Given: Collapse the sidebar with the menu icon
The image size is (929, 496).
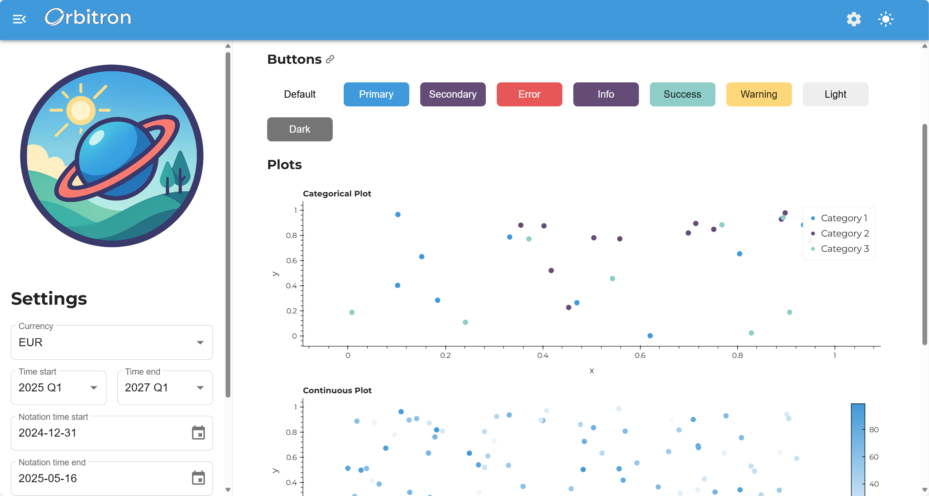Looking at the screenshot, I should (19, 19).
